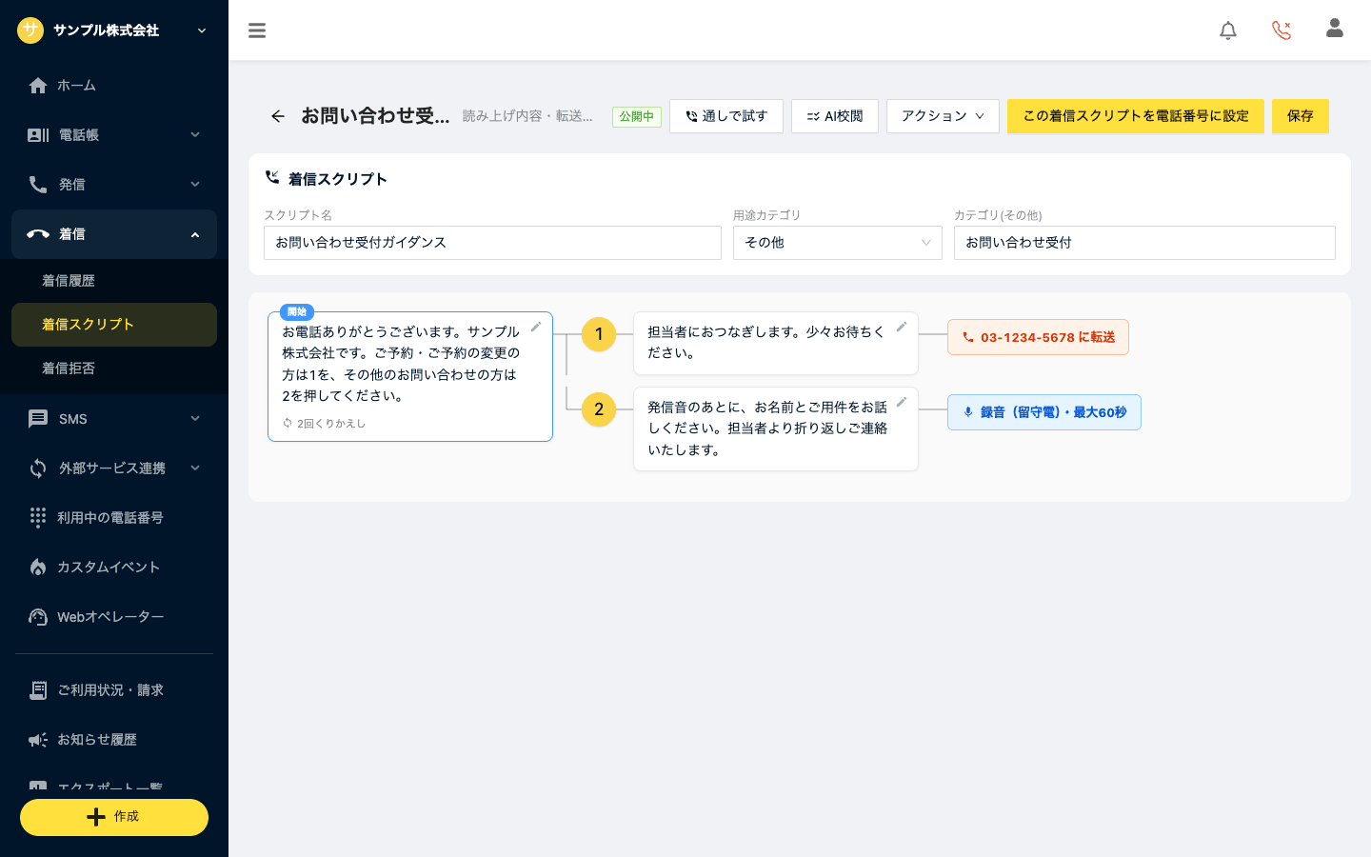The width and height of the screenshot is (1371, 857).
Task: Open the hamburger menu icon
Action: tap(257, 30)
